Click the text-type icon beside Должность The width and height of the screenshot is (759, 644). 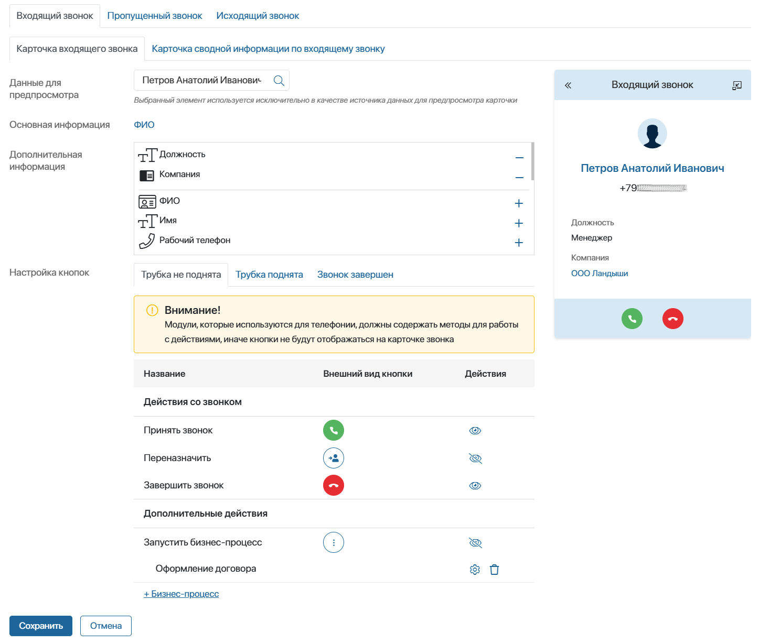[147, 155]
